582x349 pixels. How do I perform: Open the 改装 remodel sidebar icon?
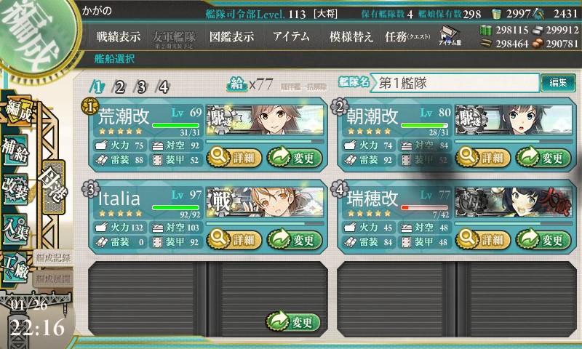click(x=15, y=189)
